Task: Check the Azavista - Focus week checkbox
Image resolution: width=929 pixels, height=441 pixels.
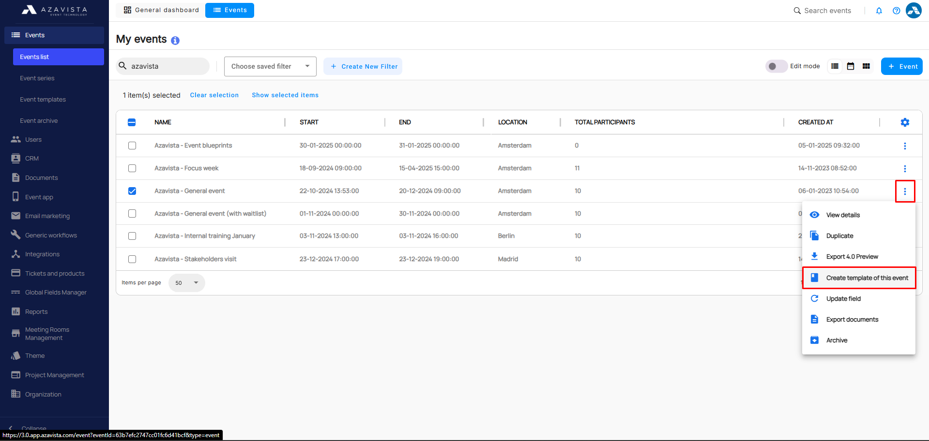Action: coord(132,168)
